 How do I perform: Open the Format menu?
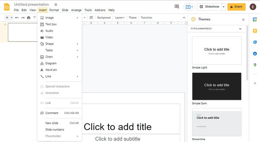54,10
